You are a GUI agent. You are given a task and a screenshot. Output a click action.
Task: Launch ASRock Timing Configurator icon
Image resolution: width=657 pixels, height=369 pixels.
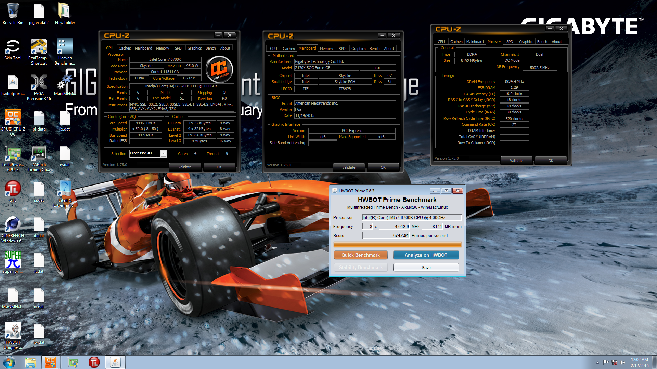(39, 158)
